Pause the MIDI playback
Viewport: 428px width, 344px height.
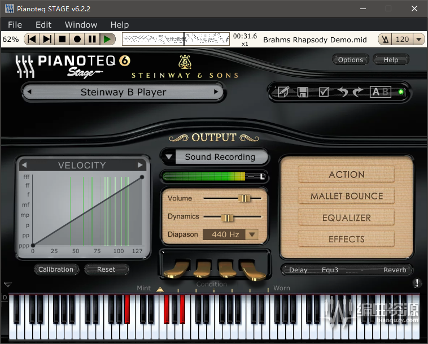[92, 40]
